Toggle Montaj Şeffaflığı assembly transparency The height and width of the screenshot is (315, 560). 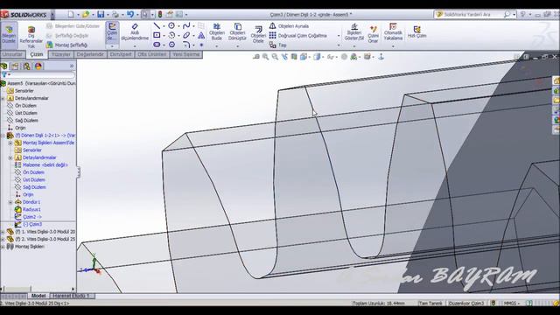click(66, 45)
